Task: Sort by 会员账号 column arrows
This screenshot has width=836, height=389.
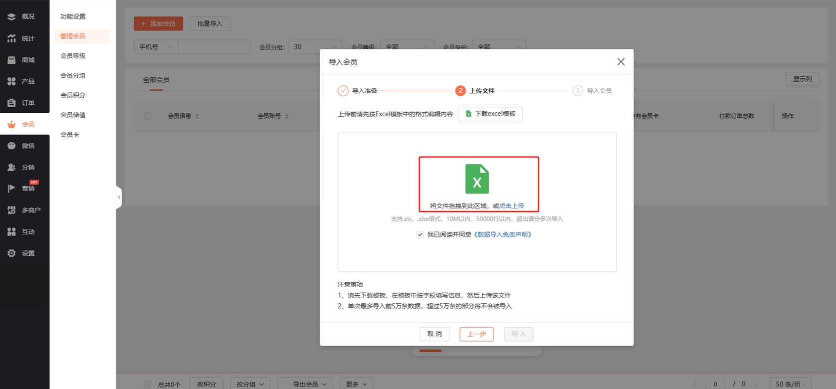Action: (287, 116)
